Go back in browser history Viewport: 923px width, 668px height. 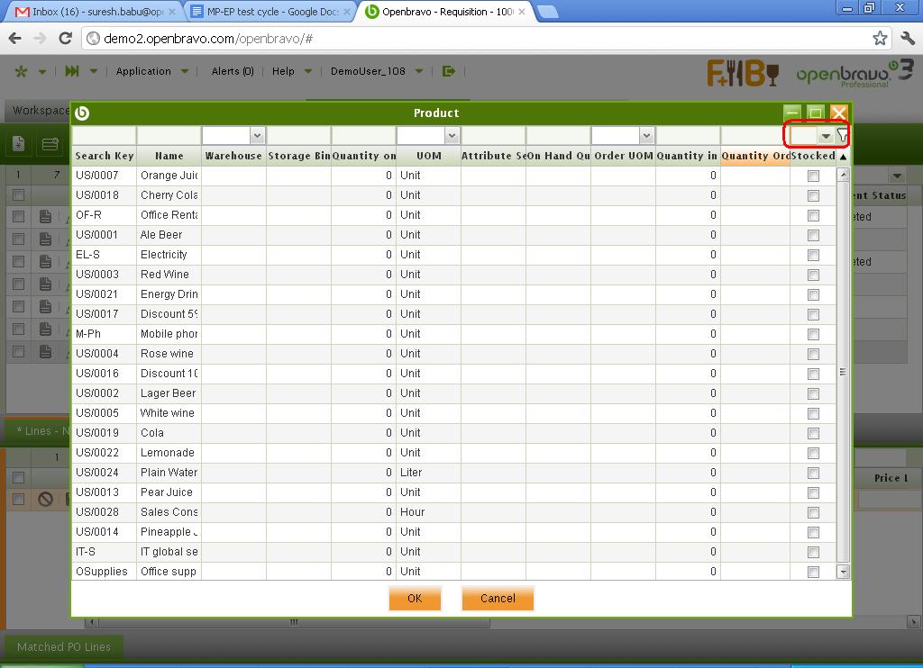pyautogui.click(x=15, y=39)
